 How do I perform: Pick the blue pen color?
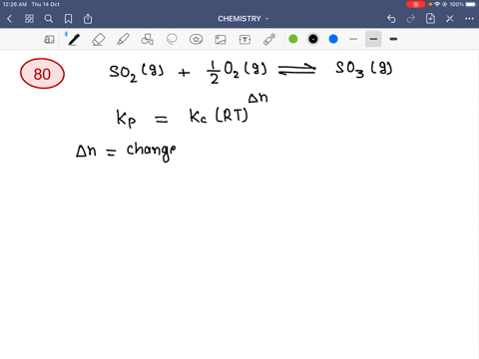pyautogui.click(x=333, y=39)
